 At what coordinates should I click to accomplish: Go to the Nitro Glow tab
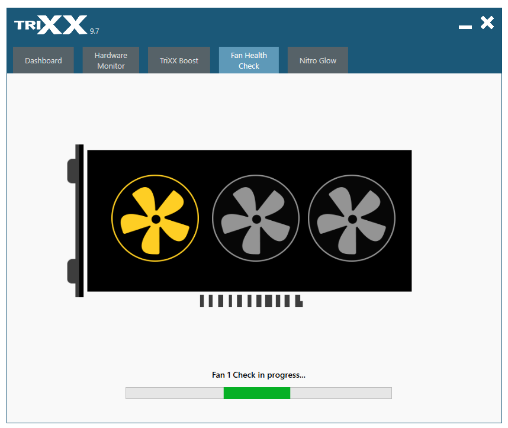pyautogui.click(x=318, y=60)
